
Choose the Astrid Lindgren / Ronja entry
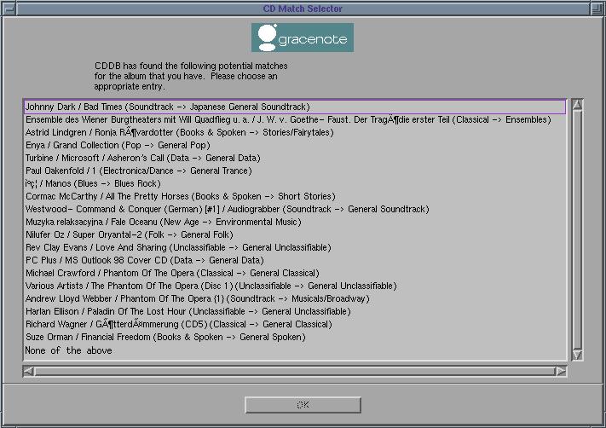295,132
